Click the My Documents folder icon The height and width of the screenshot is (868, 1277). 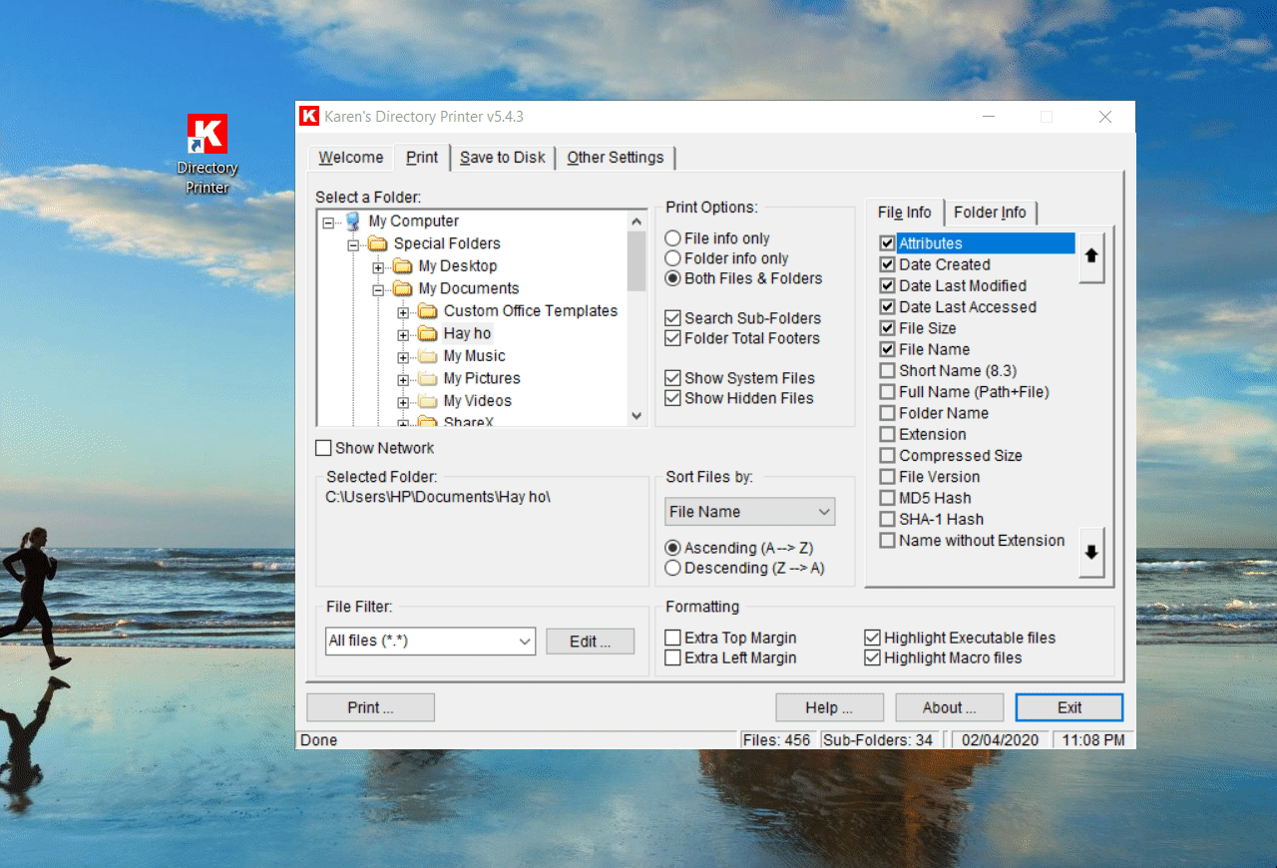402,288
